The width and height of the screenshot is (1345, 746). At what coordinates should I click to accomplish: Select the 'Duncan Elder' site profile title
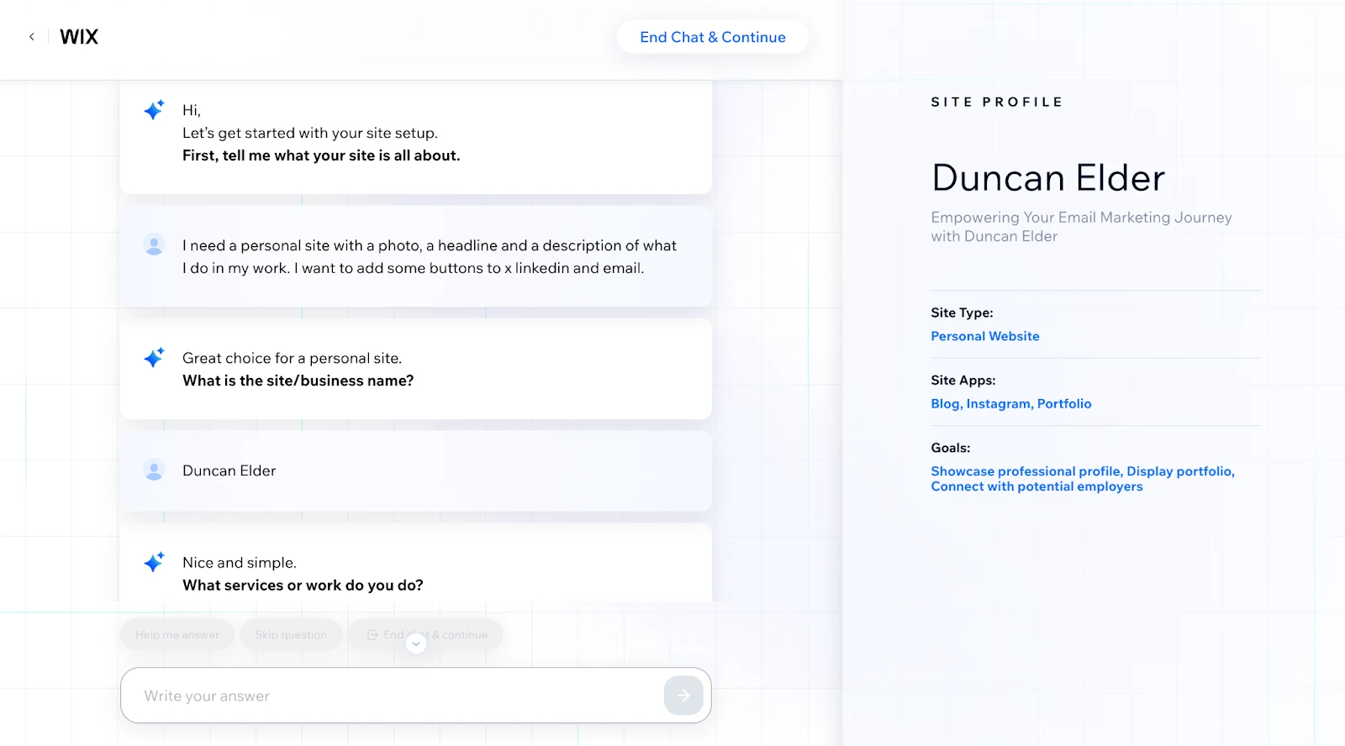click(x=1047, y=178)
